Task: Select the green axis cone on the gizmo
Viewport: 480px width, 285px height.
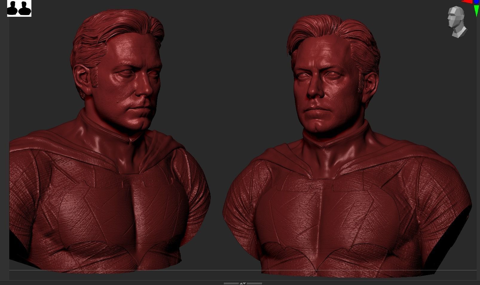Action: (476, 10)
